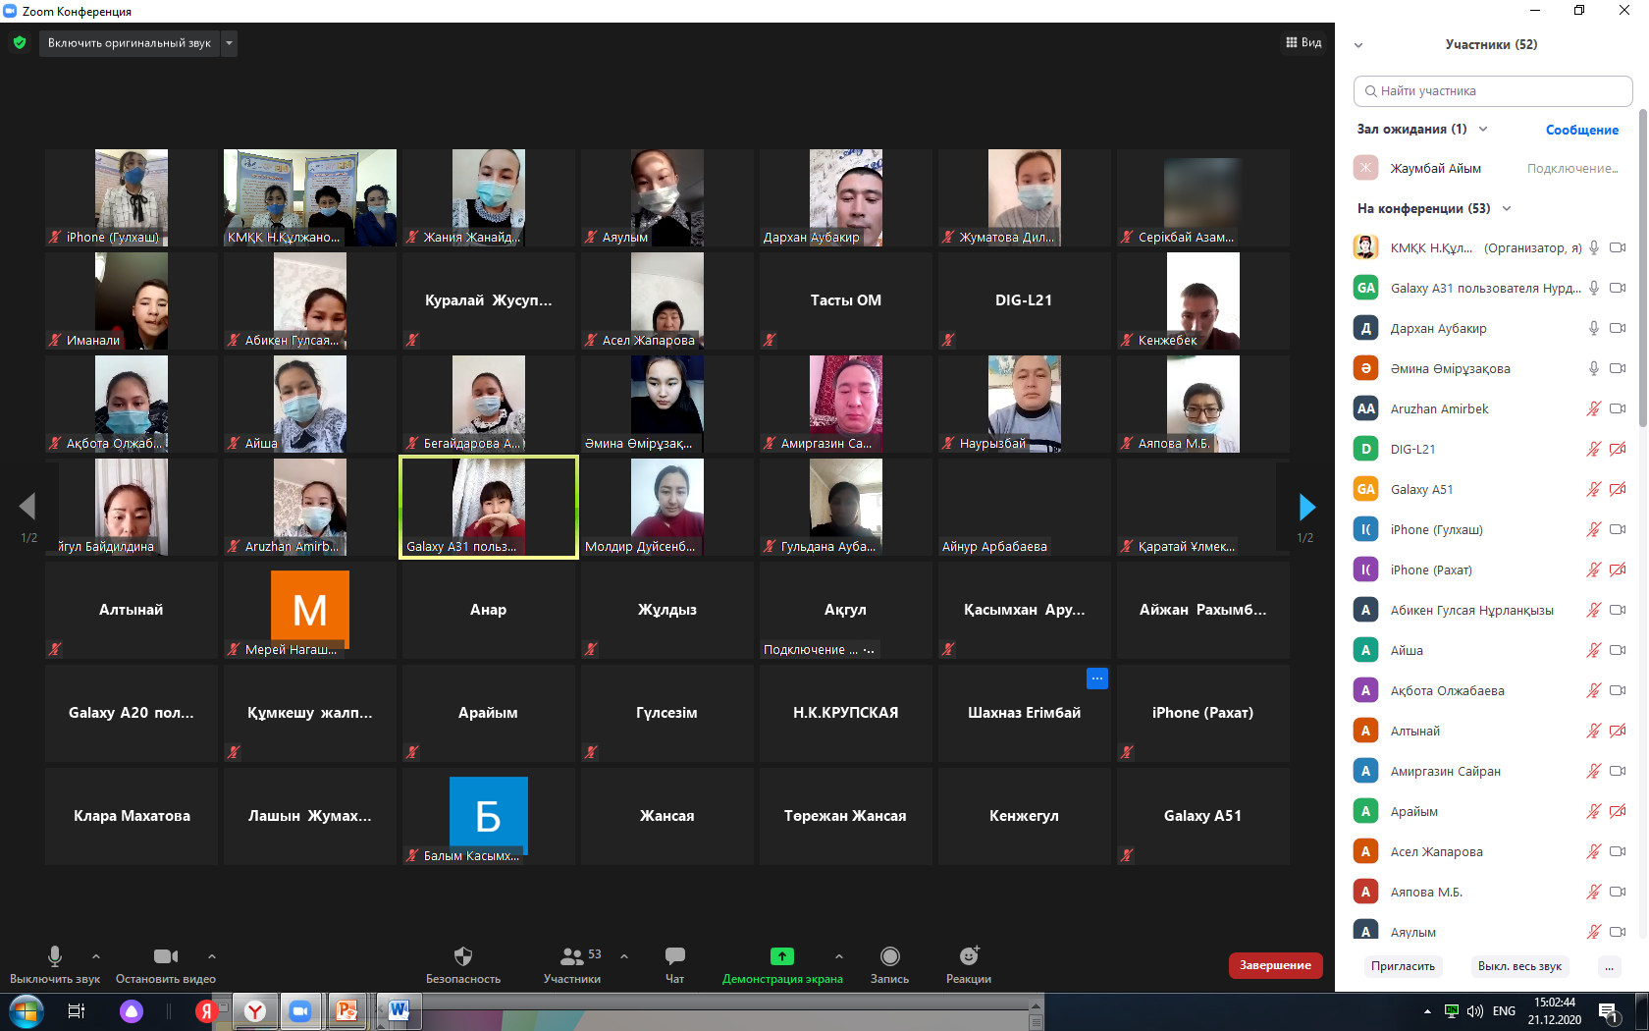Mute the microphone
Screen dimensions: 1649x1031
55,963
